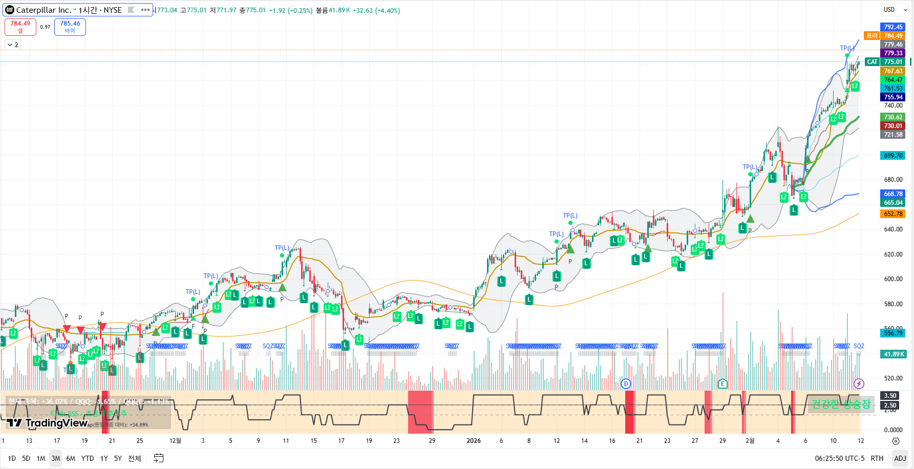Click the 779.33 purple price label
Image resolution: width=914 pixels, height=469 pixels.
coord(893,53)
